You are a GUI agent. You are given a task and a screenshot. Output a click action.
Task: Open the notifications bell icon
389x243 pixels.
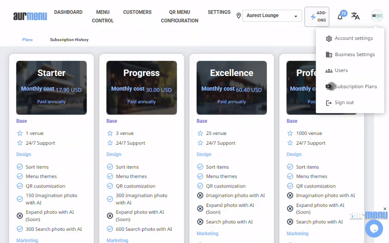tap(340, 17)
